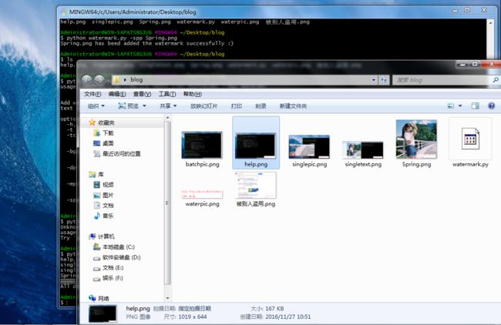Image resolution: width=501 pixels, height=325 pixels.
Task: Click 收藏夹 favorites in sidebar
Action: pyautogui.click(x=106, y=122)
